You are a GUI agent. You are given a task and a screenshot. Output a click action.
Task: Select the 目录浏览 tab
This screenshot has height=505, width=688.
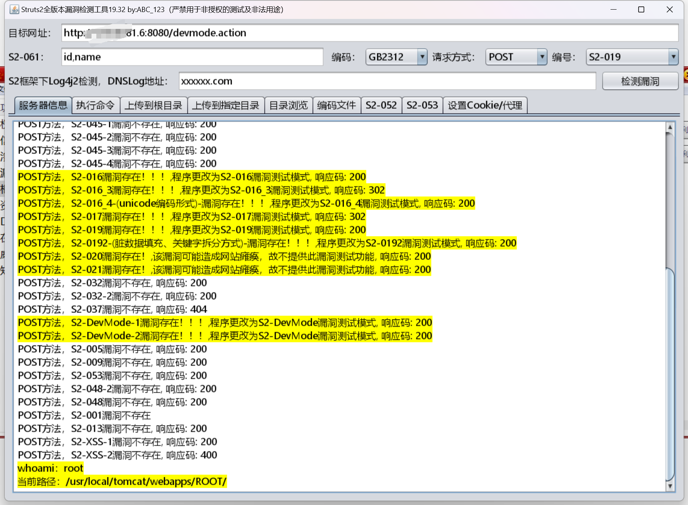[288, 105]
